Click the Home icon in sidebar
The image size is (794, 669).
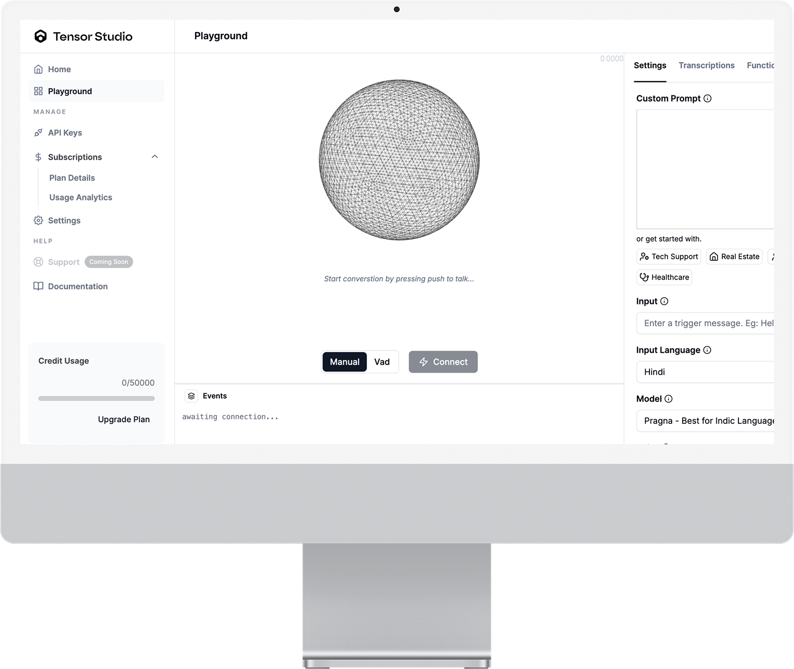(x=38, y=69)
